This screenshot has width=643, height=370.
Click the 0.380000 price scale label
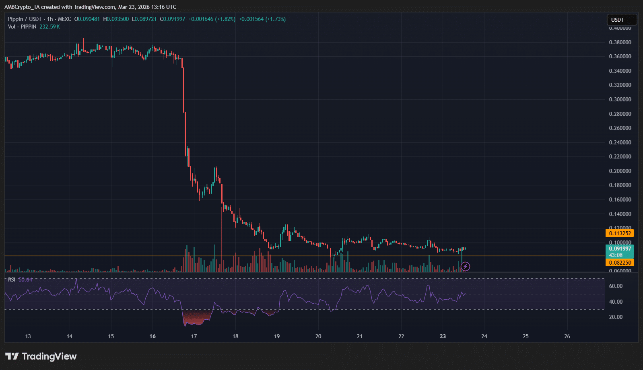point(620,42)
